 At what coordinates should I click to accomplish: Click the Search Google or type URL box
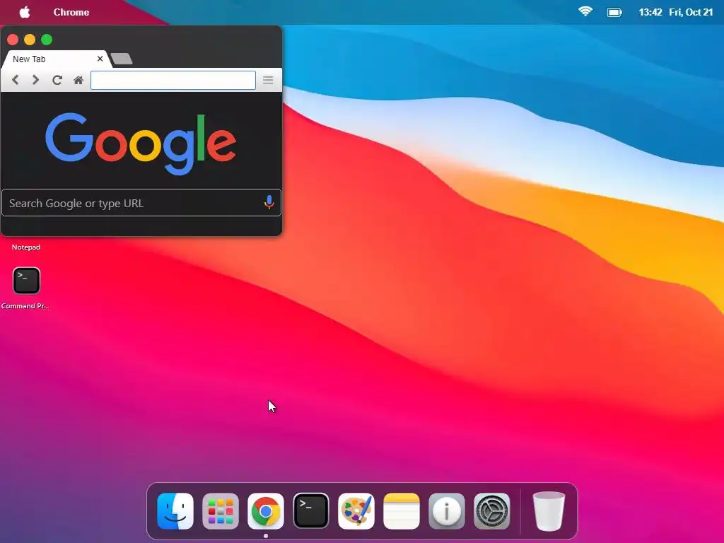pyautogui.click(x=141, y=203)
